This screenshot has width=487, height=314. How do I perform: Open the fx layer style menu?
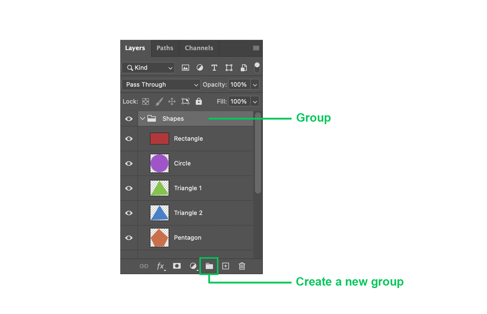click(x=161, y=266)
